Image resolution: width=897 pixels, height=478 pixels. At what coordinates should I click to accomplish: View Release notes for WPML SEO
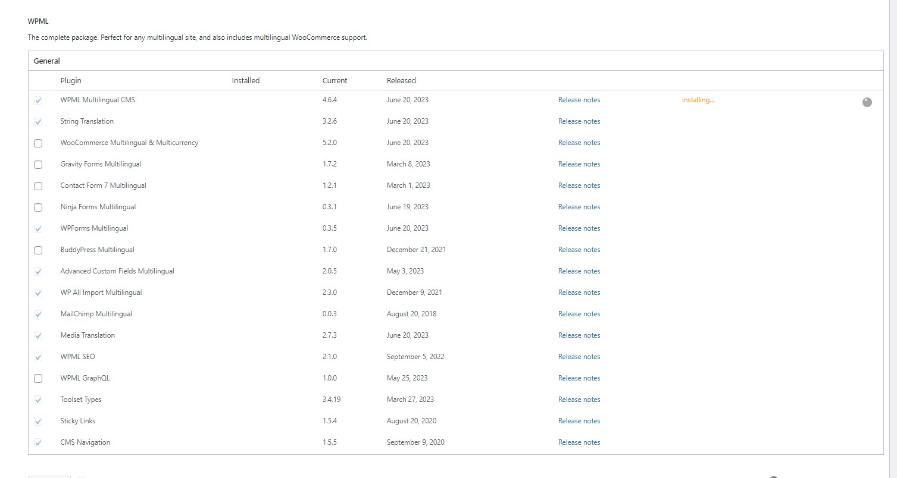tap(579, 357)
